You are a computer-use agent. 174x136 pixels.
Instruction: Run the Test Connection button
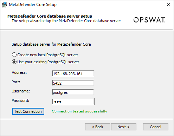point(28,111)
